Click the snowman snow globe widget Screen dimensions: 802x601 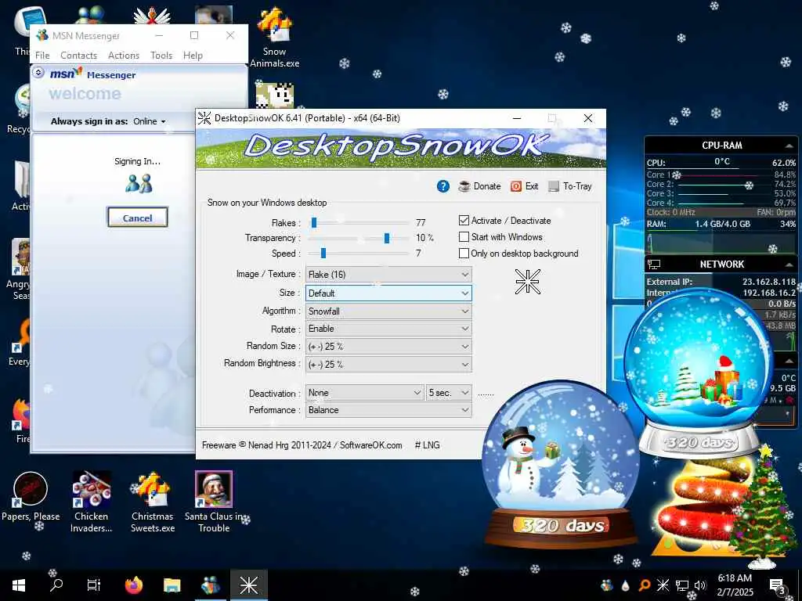561,465
